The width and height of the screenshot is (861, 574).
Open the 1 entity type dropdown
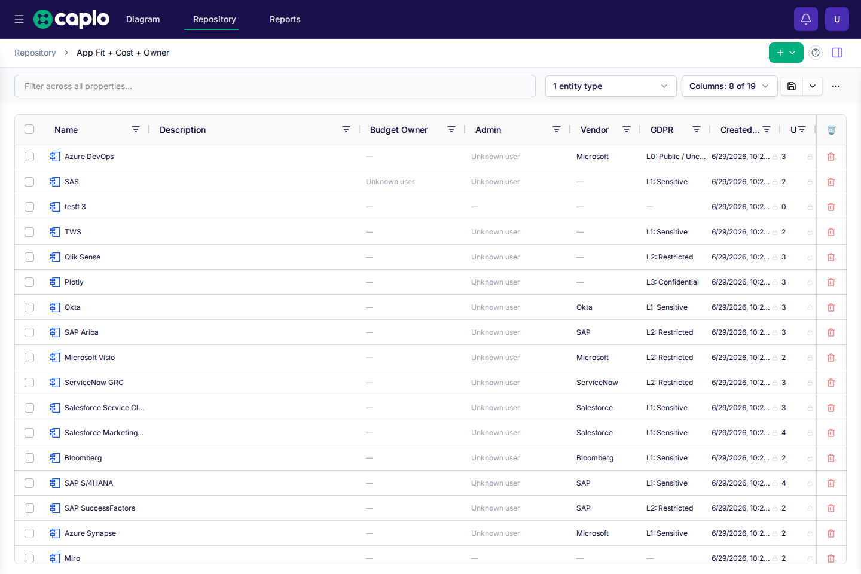pyautogui.click(x=610, y=86)
